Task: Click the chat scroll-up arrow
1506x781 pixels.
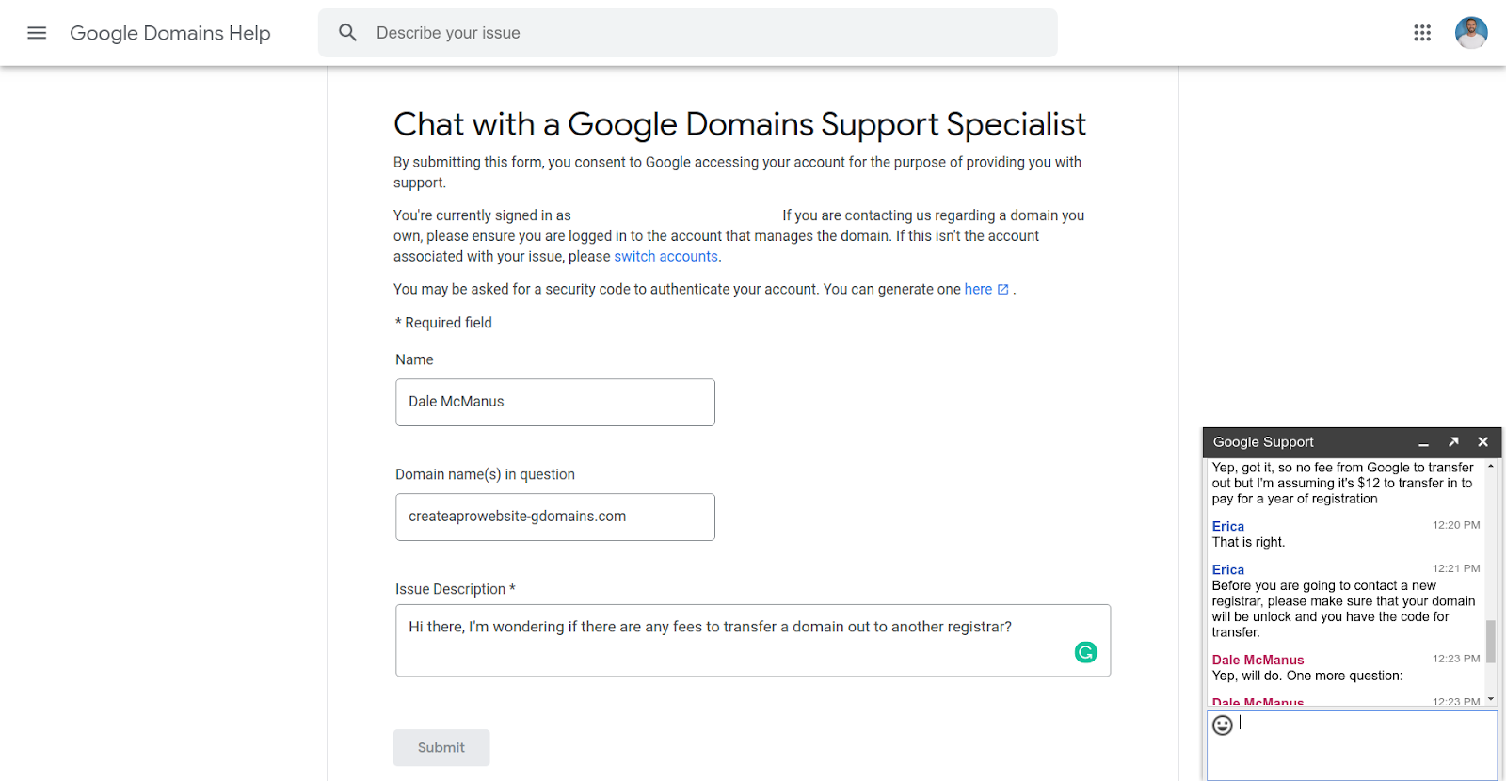Action: [1491, 467]
